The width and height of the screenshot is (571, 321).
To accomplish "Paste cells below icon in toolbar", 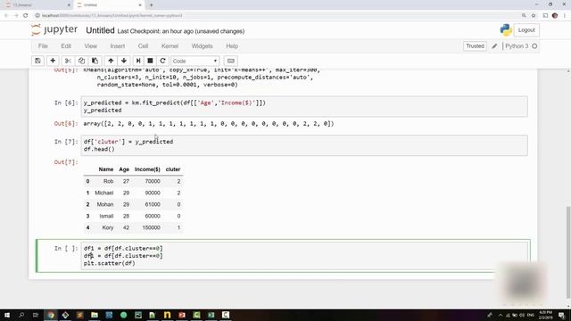I will (x=95, y=61).
